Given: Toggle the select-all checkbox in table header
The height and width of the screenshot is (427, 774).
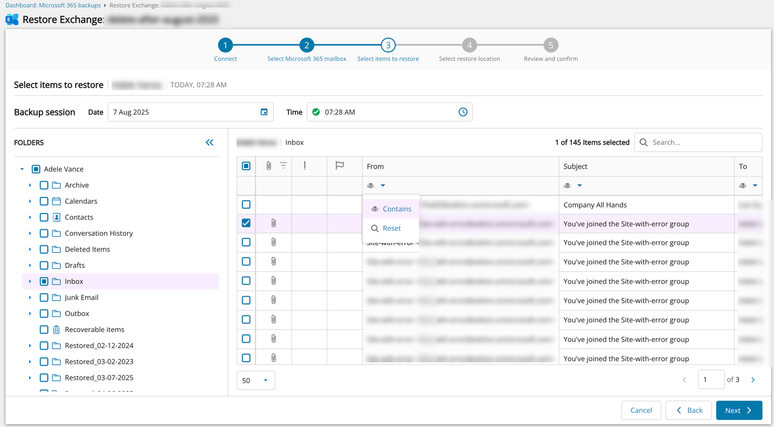Looking at the screenshot, I should coord(246,166).
